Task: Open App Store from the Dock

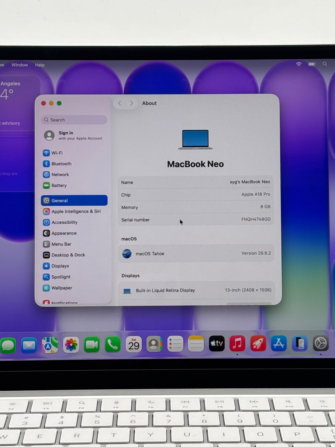Action: pos(279,344)
